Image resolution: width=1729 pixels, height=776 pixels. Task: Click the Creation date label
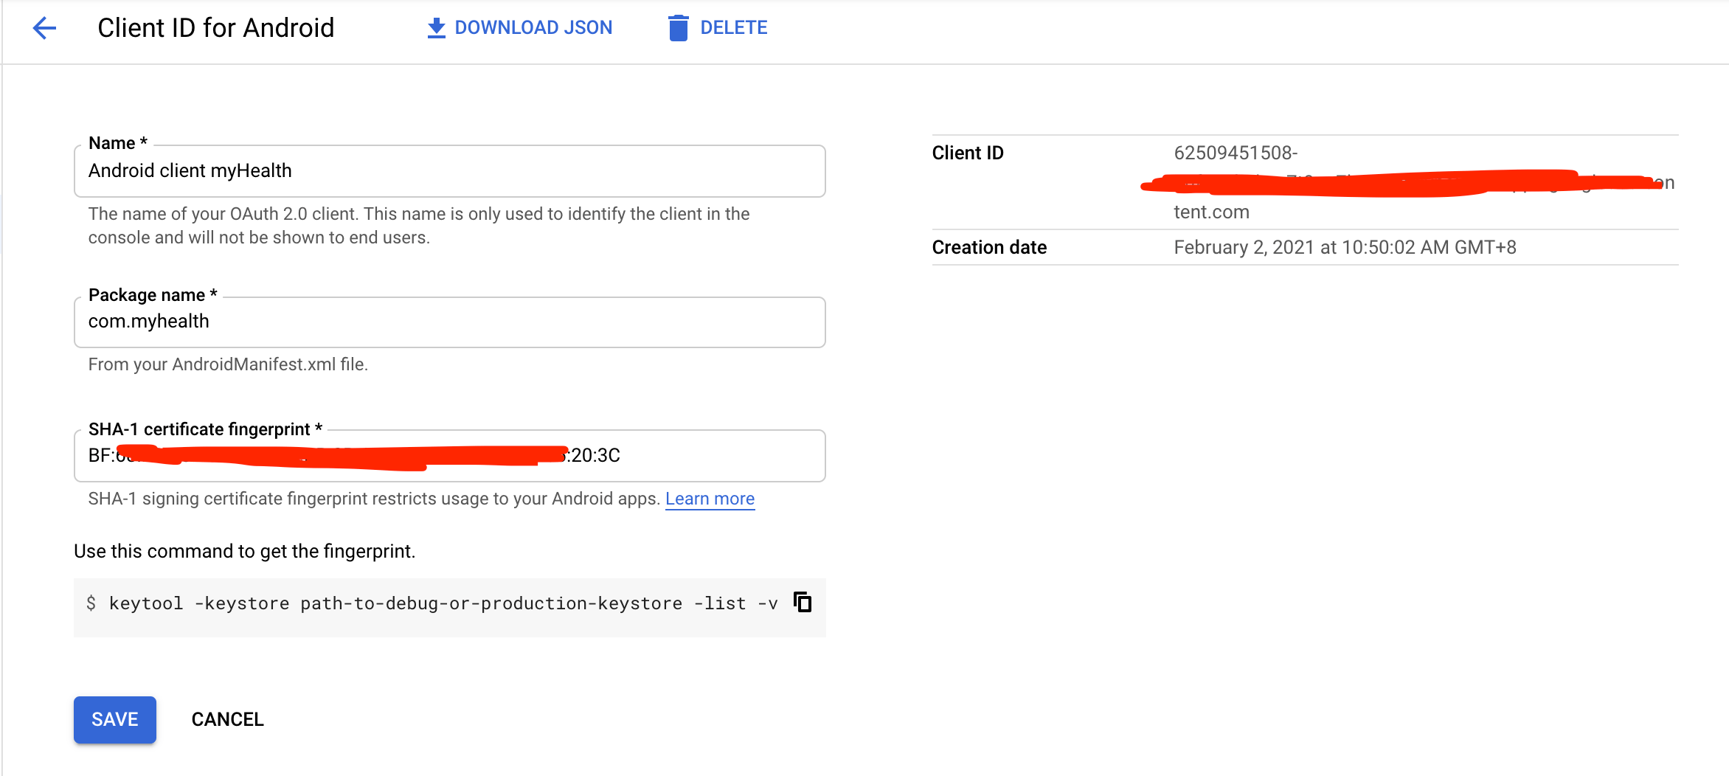989,247
